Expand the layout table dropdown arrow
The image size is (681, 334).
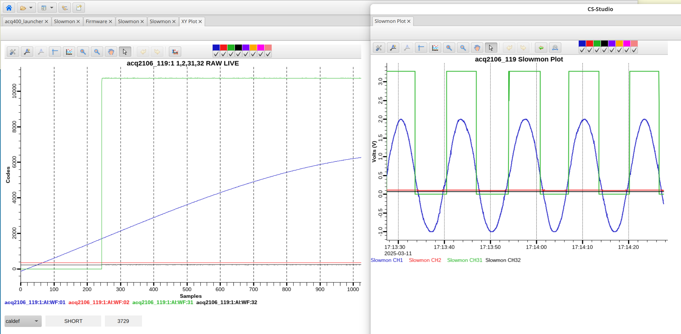pyautogui.click(x=52, y=8)
